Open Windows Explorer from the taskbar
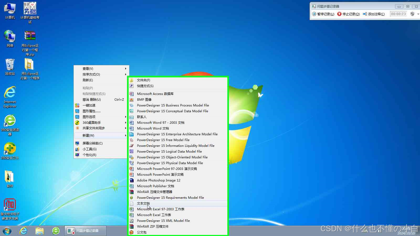 [x=40, y=231]
